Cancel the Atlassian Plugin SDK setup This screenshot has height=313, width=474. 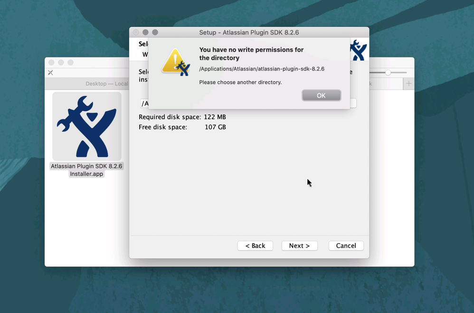pos(346,246)
